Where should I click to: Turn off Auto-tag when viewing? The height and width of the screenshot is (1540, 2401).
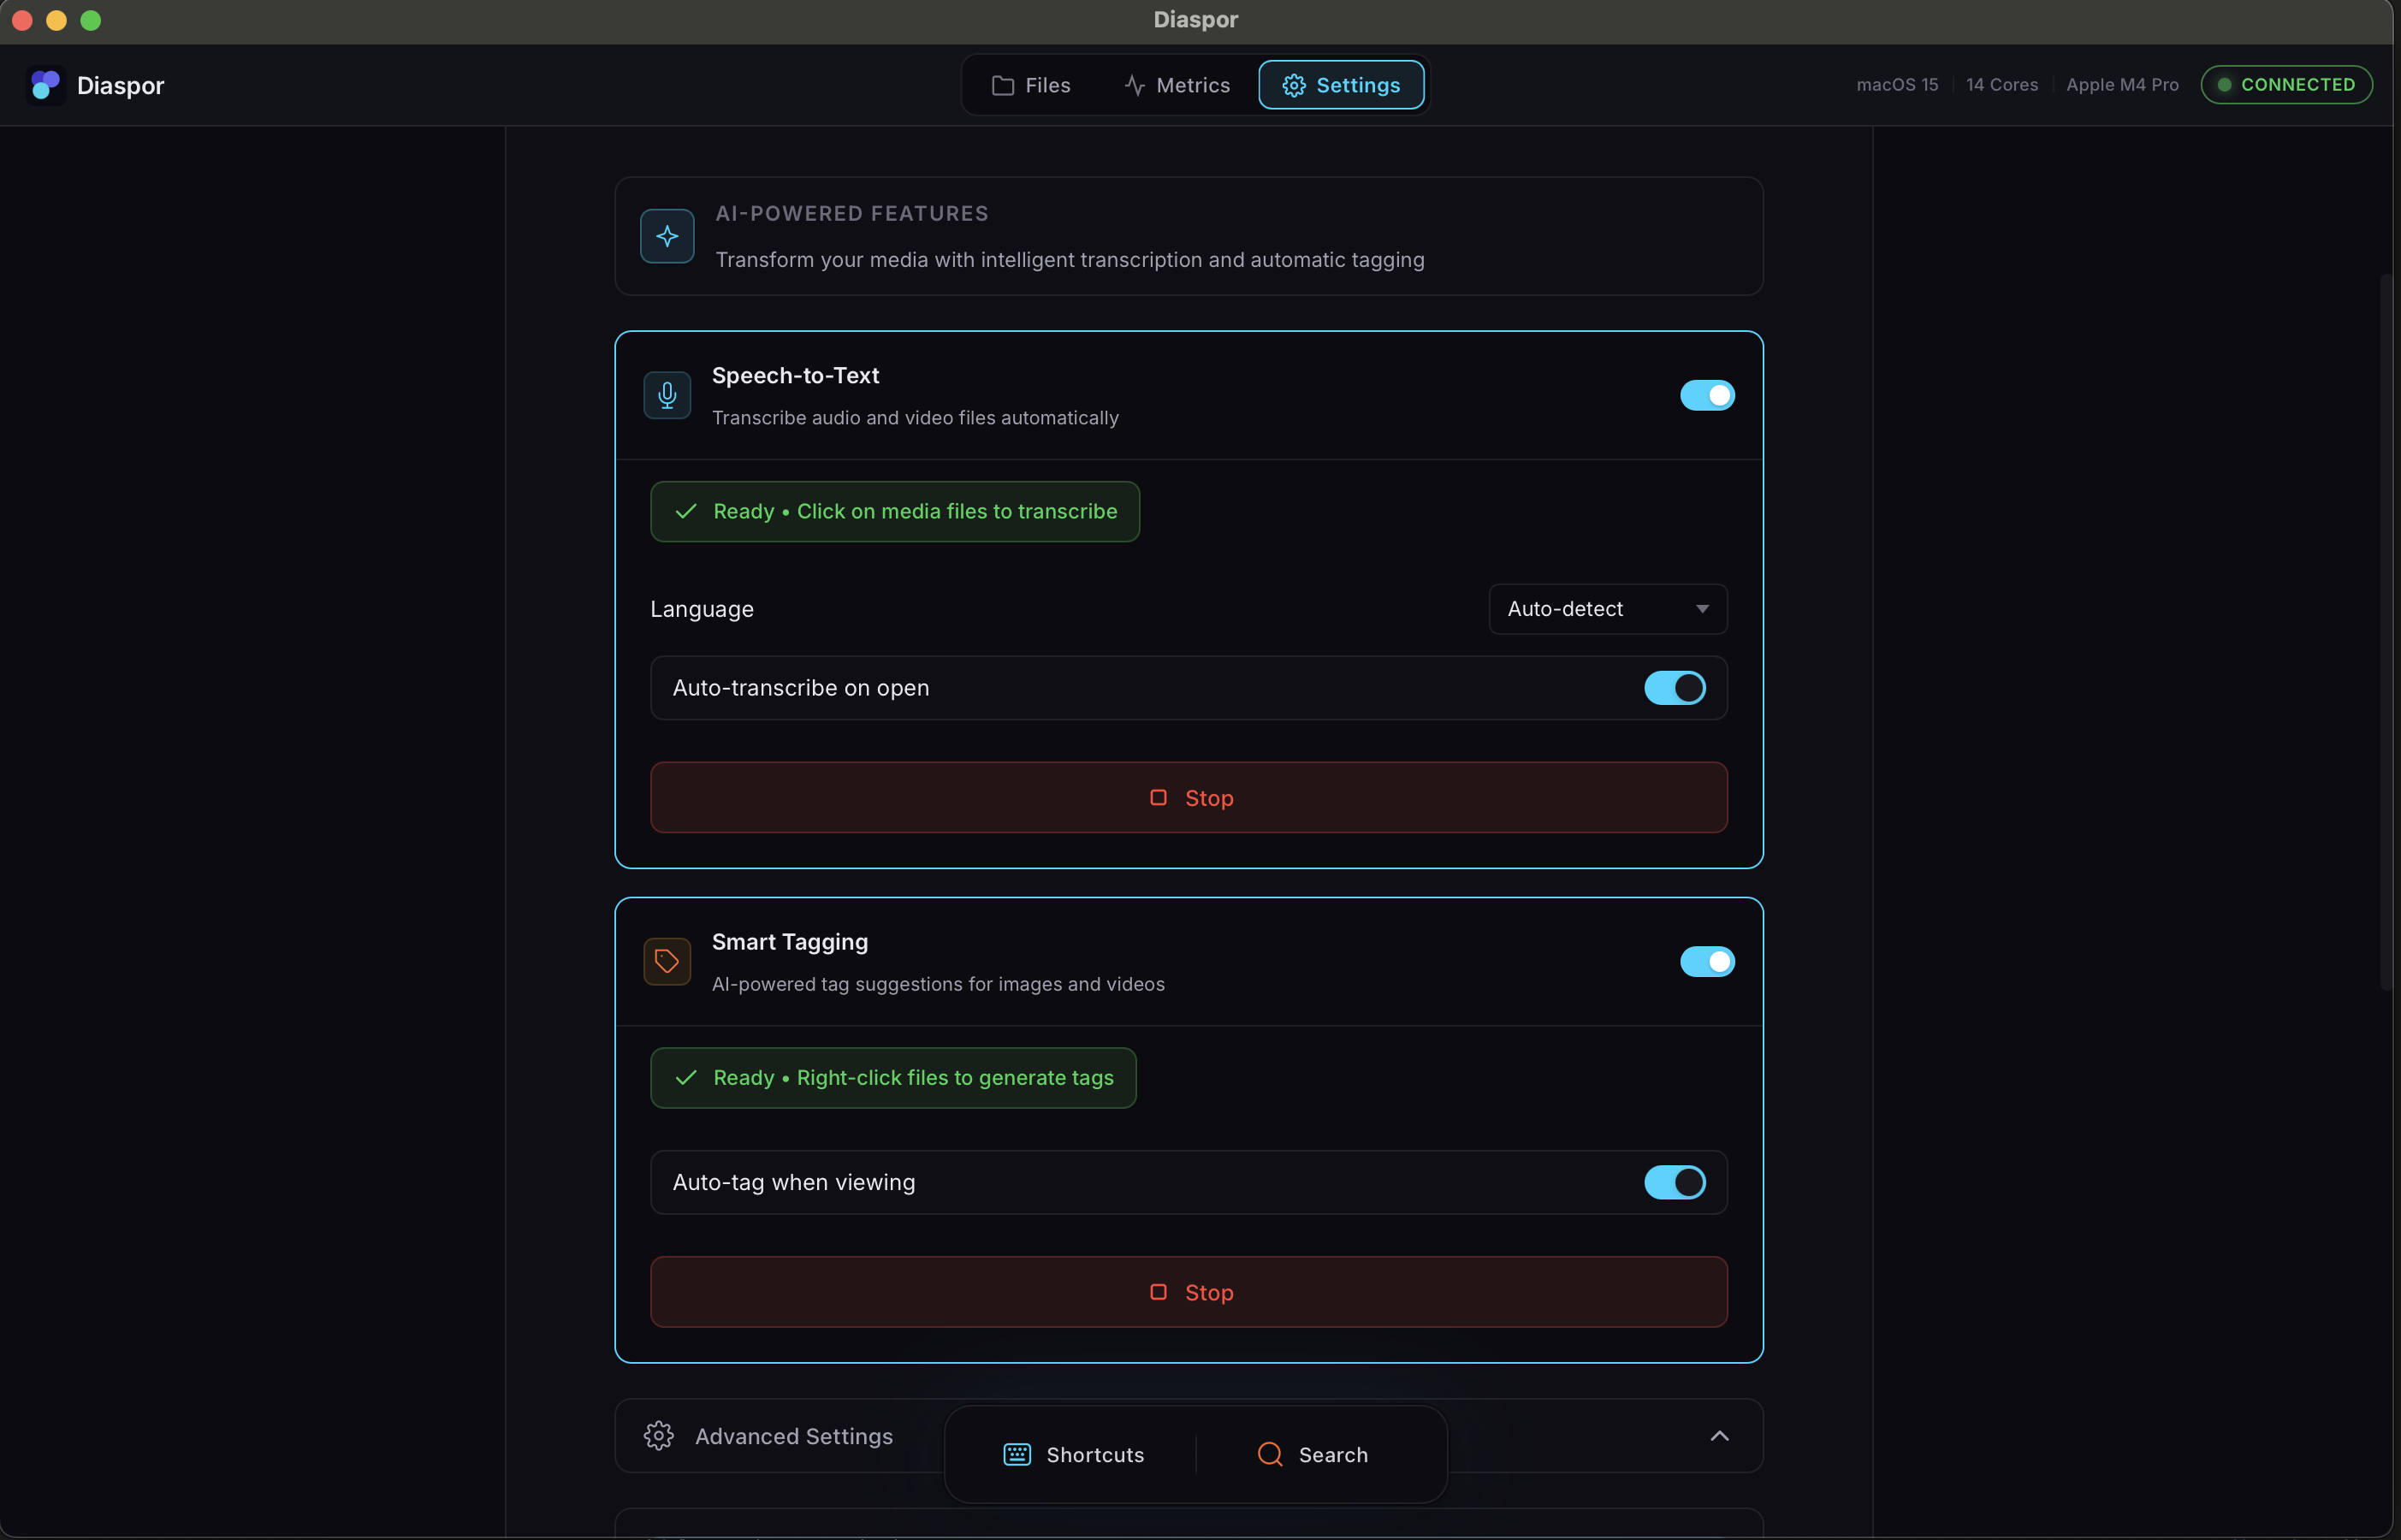[x=1675, y=1182]
